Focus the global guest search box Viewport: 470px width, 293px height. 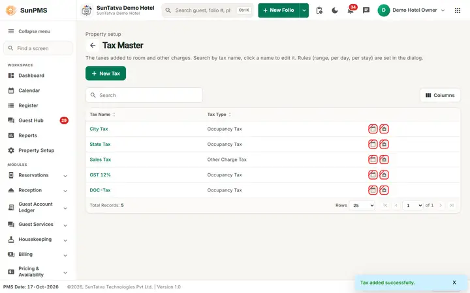click(x=208, y=10)
